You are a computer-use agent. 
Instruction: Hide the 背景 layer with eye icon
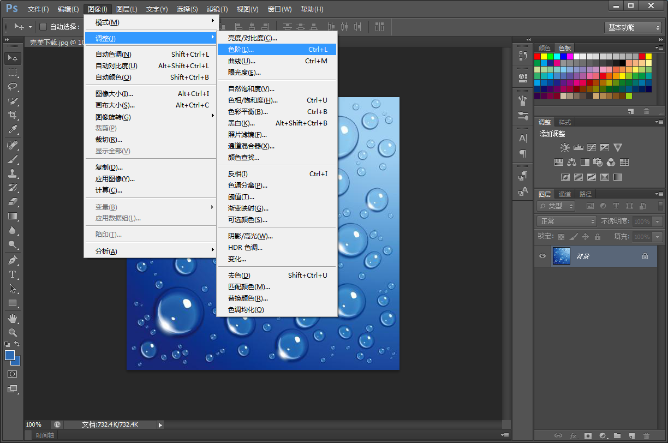click(542, 256)
